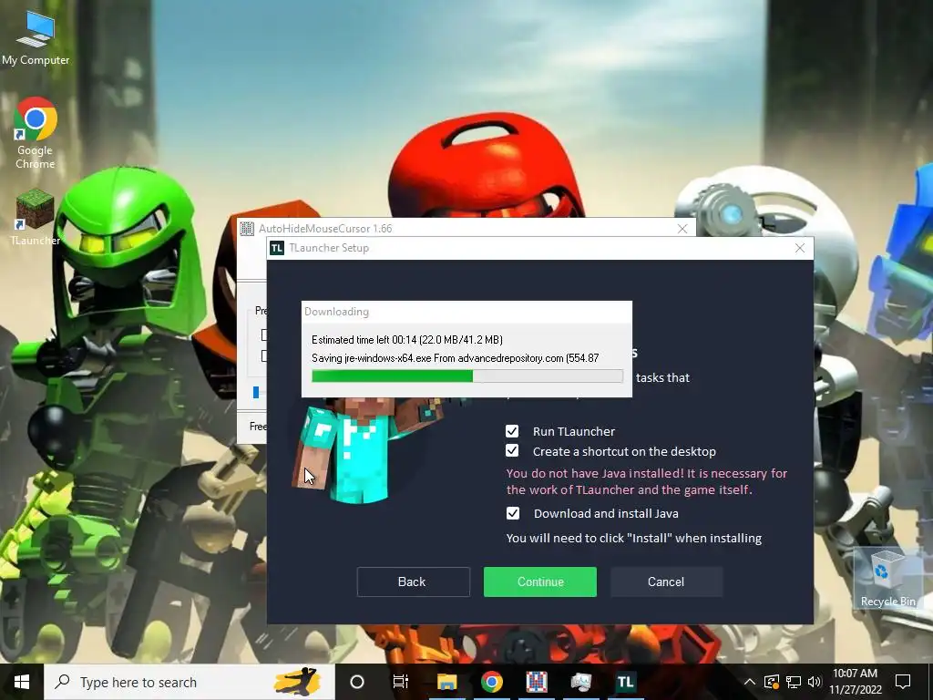This screenshot has height=700, width=933.
Task: Open the Recycle Bin desktop icon
Action: point(887,578)
